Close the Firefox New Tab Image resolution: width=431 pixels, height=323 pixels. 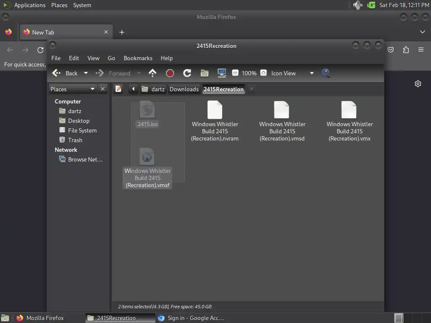(x=106, y=32)
